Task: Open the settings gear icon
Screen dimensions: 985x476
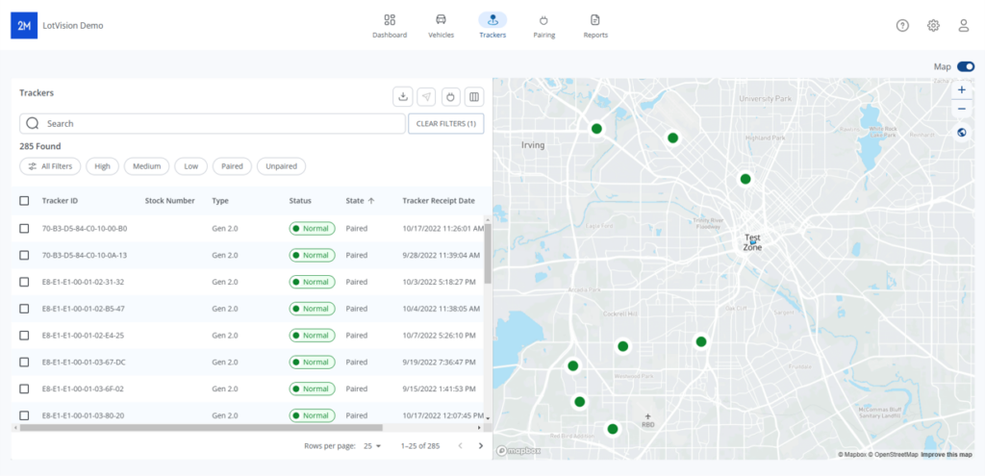Action: click(933, 26)
